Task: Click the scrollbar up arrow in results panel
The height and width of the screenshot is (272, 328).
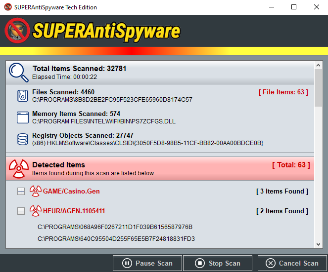Action: (319, 65)
